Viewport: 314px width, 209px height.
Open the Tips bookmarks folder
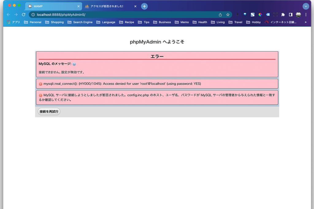[144, 22]
